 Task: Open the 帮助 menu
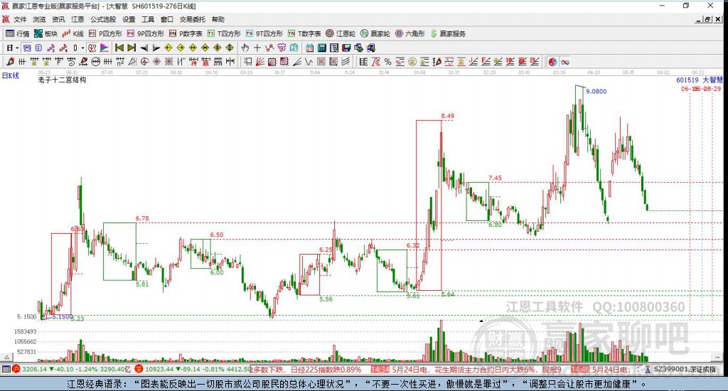pyautogui.click(x=218, y=19)
